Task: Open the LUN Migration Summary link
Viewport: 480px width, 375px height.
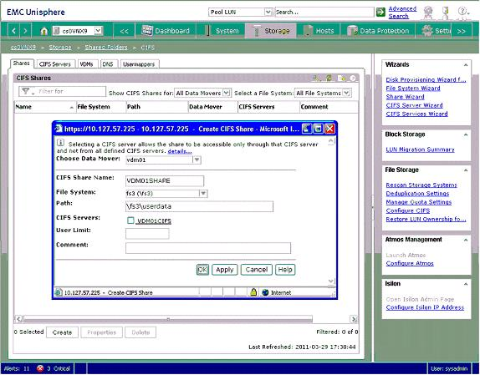Action: click(420, 149)
